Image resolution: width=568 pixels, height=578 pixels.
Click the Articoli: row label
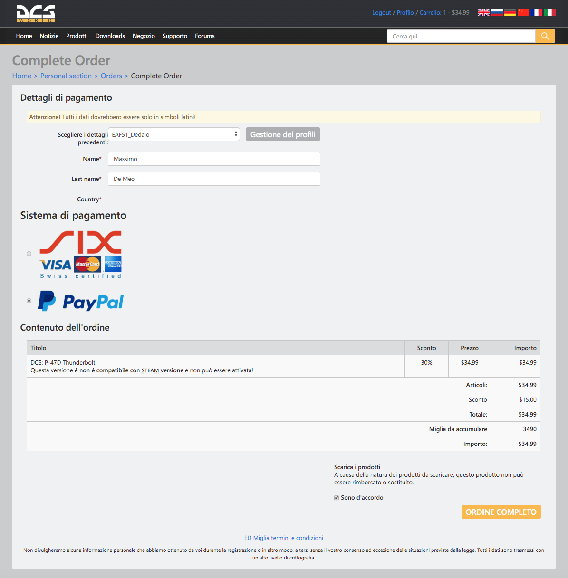(476, 385)
